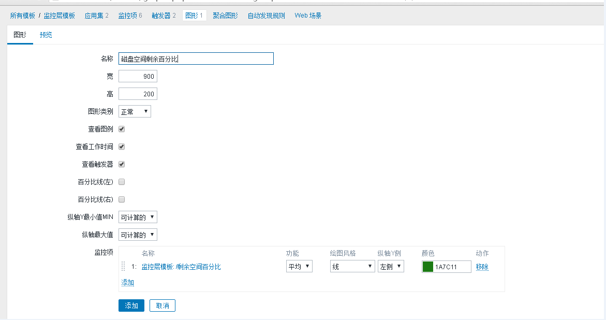Open the Web 场景 tab
The image size is (606, 320).
point(308,16)
